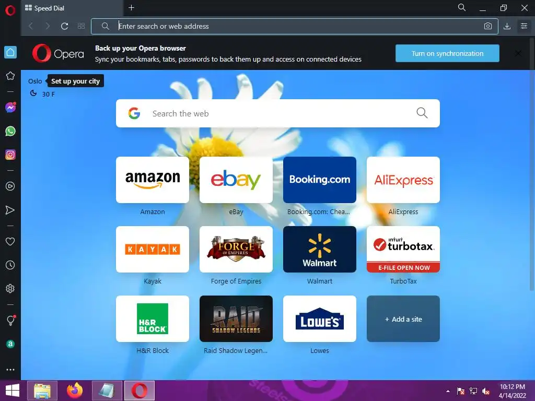This screenshot has width=535, height=401.
Task: Click the 30 F weather reading
Action: 48,94
